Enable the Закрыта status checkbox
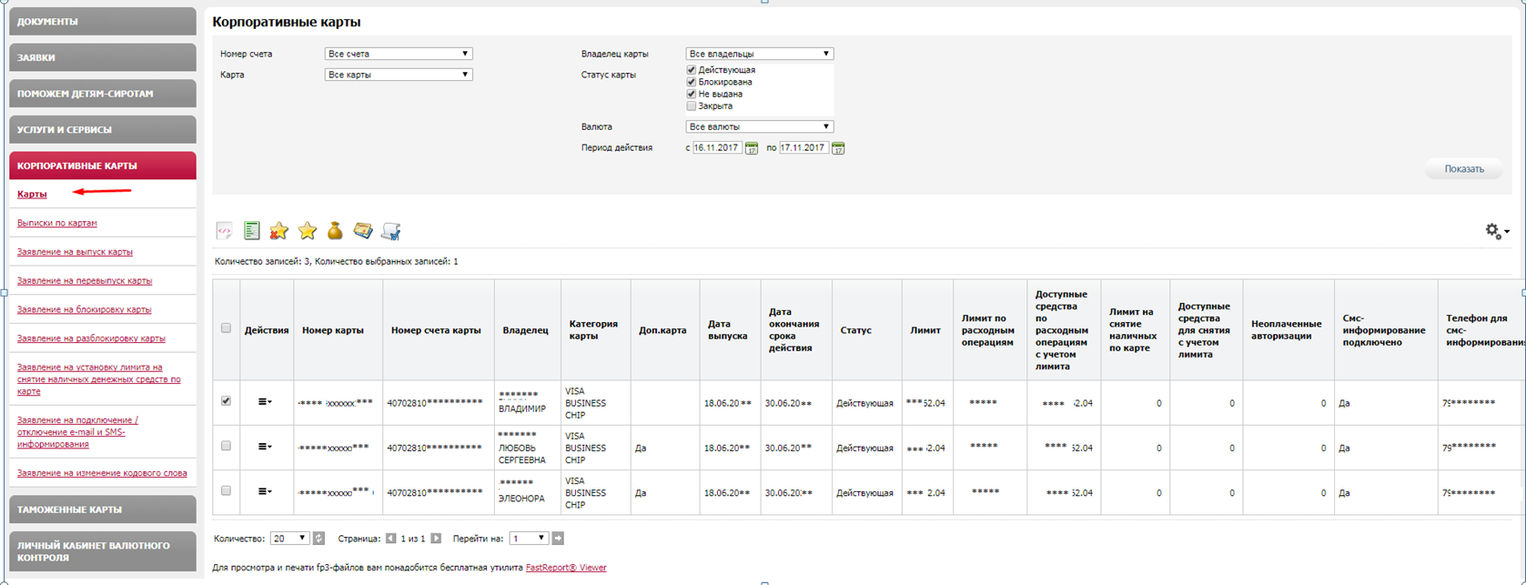The image size is (1526, 585). point(692,106)
